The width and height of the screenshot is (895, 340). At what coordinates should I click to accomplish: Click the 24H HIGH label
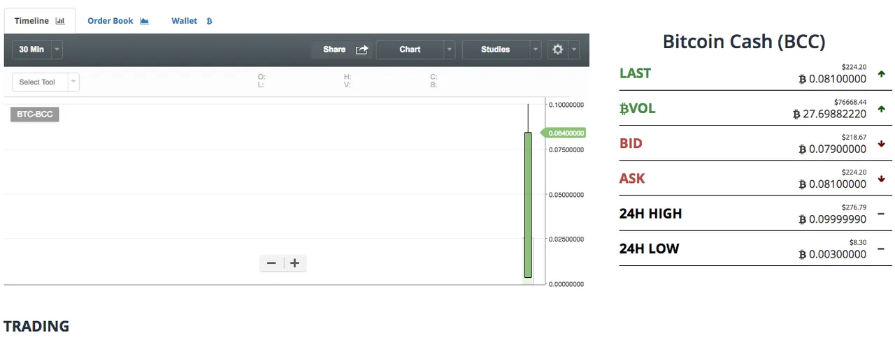pyautogui.click(x=650, y=214)
